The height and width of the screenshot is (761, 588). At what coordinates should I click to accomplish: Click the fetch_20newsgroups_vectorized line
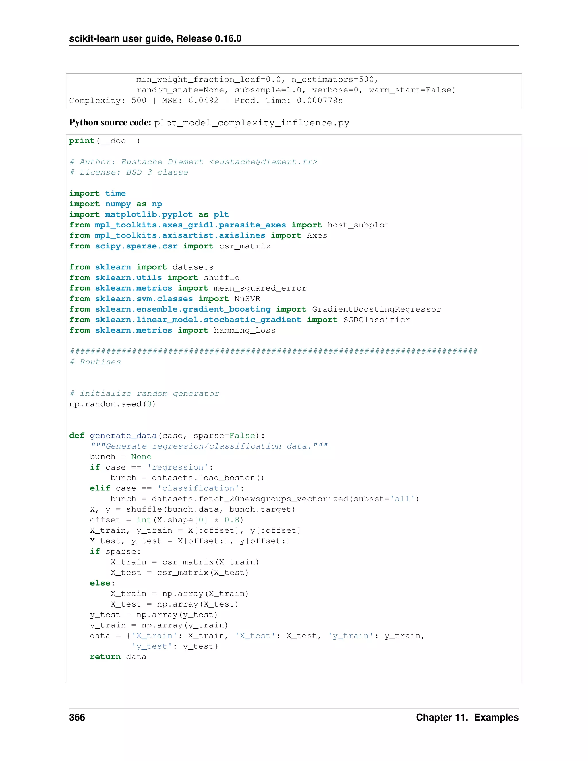pyautogui.click(x=265, y=499)
